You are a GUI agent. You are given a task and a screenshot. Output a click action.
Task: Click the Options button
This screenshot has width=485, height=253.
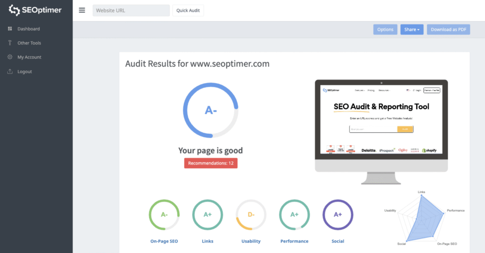(385, 29)
